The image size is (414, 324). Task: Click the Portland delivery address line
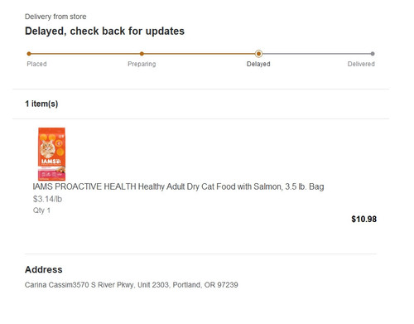[x=132, y=285]
